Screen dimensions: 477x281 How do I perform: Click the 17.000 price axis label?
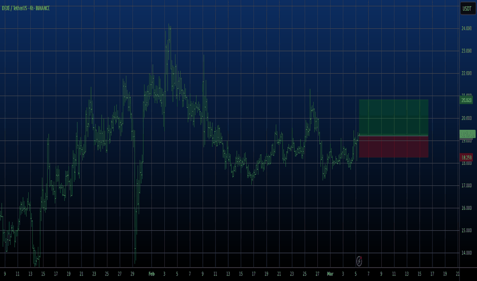(466, 185)
